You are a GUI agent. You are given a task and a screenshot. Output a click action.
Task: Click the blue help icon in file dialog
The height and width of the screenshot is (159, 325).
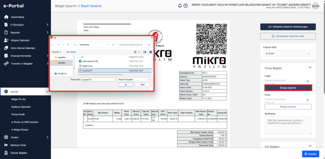coord(151,52)
